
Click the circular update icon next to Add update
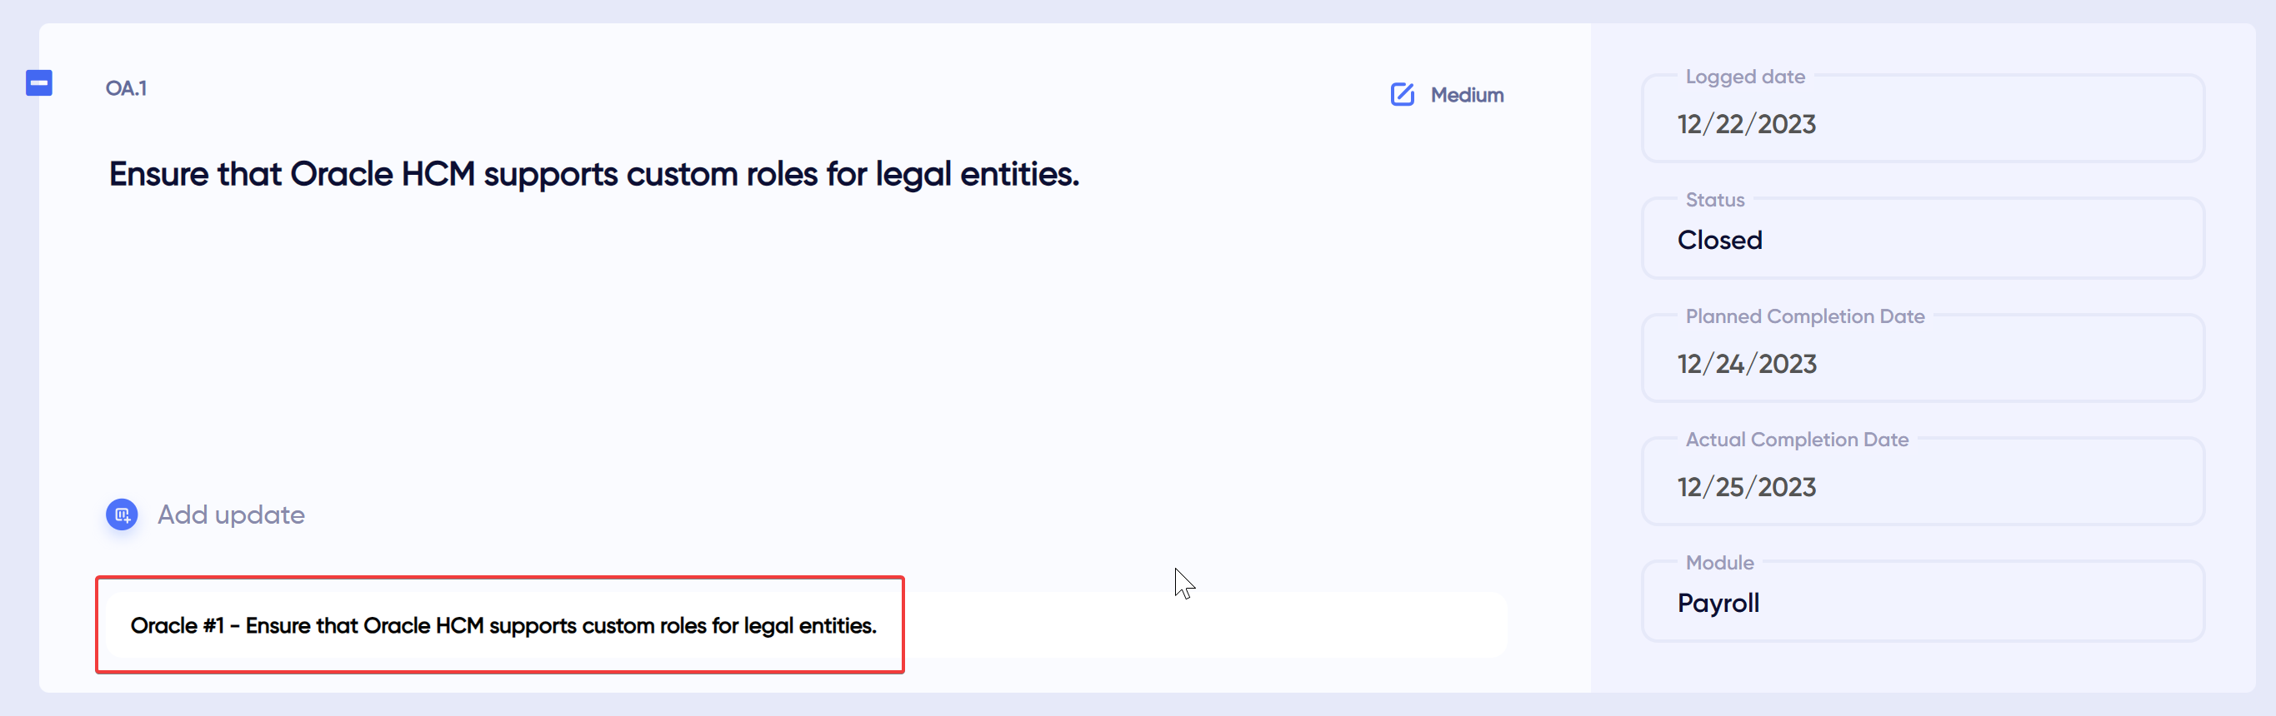[x=122, y=514]
